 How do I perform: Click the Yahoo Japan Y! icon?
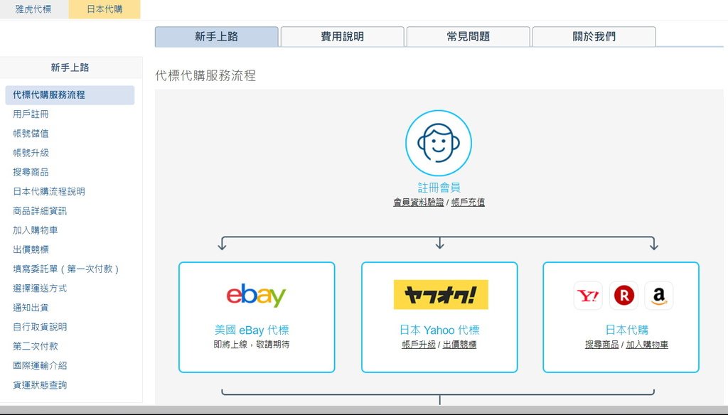coord(588,295)
